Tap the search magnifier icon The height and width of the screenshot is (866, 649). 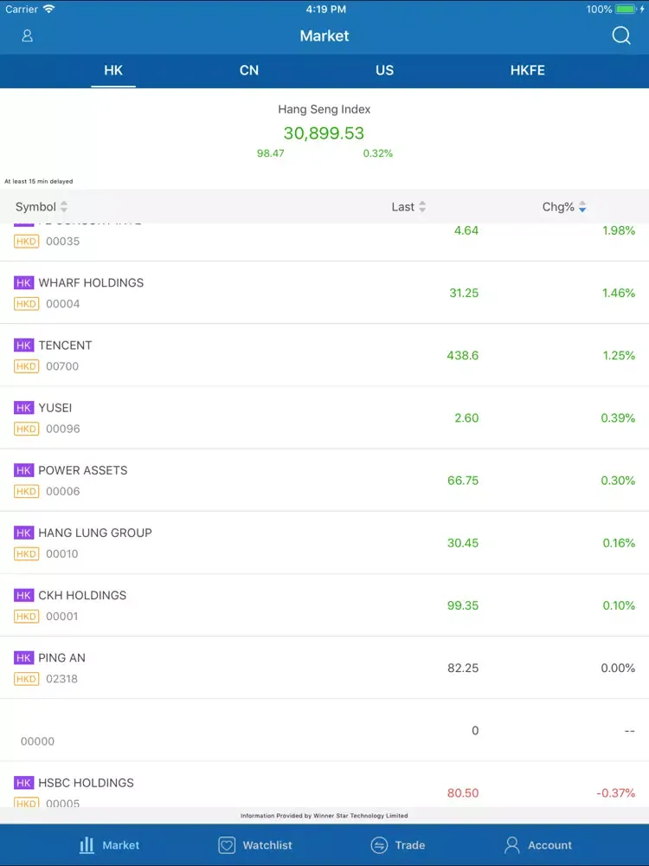click(x=621, y=36)
